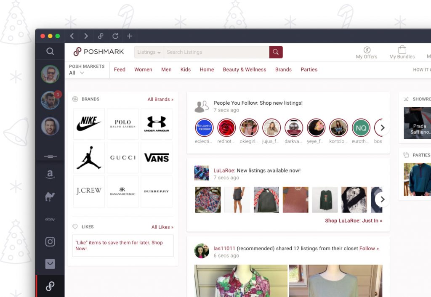The height and width of the screenshot is (297, 431).
Task: Follow las11011 via the Follow link
Action: tap(369, 248)
